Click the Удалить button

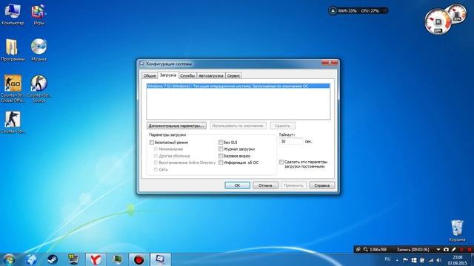click(x=283, y=126)
